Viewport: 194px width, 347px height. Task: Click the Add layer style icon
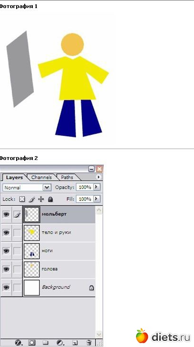pyautogui.click(x=19, y=343)
